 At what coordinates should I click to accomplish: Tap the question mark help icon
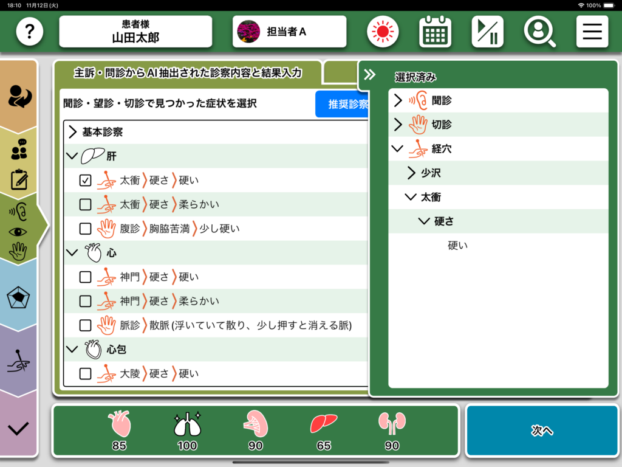tap(30, 32)
